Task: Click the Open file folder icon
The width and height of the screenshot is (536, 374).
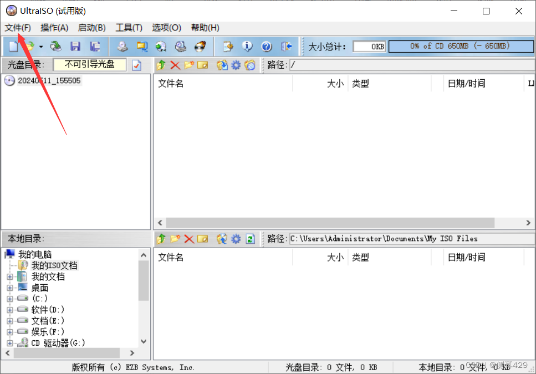Action: [x=30, y=46]
